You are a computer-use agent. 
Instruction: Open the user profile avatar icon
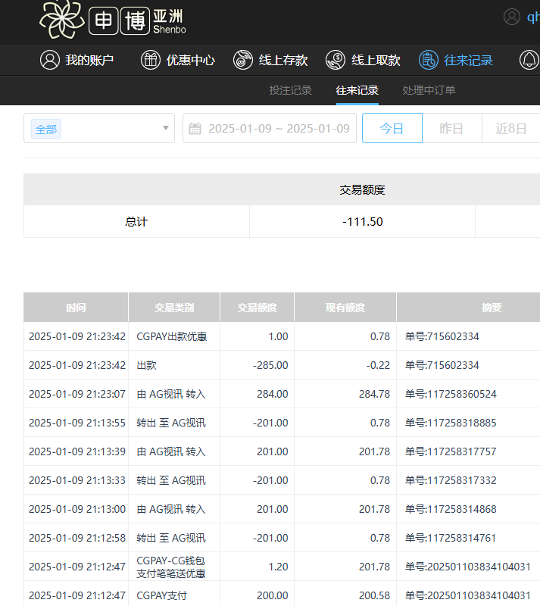[x=513, y=17]
